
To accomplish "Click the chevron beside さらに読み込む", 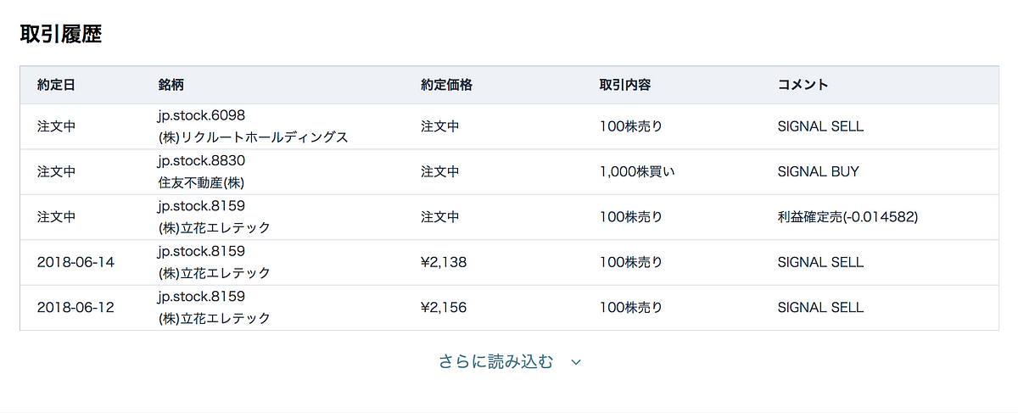I will tap(576, 362).
